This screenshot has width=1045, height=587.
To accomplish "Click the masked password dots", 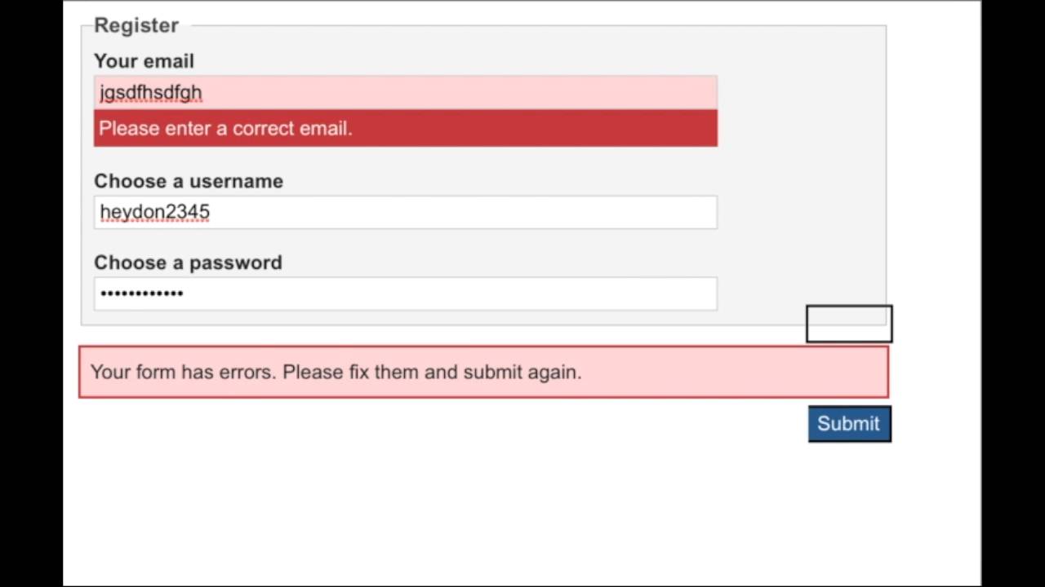I will coord(142,293).
